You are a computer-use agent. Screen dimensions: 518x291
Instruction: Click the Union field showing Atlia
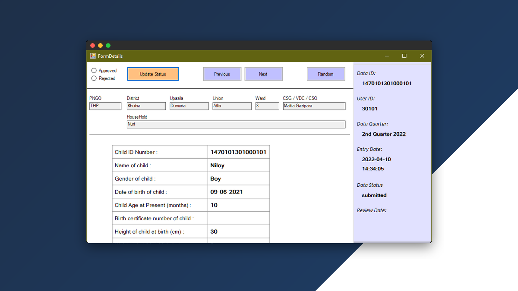232,106
